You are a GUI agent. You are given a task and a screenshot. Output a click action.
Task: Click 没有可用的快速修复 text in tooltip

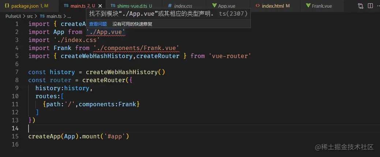click(132, 24)
